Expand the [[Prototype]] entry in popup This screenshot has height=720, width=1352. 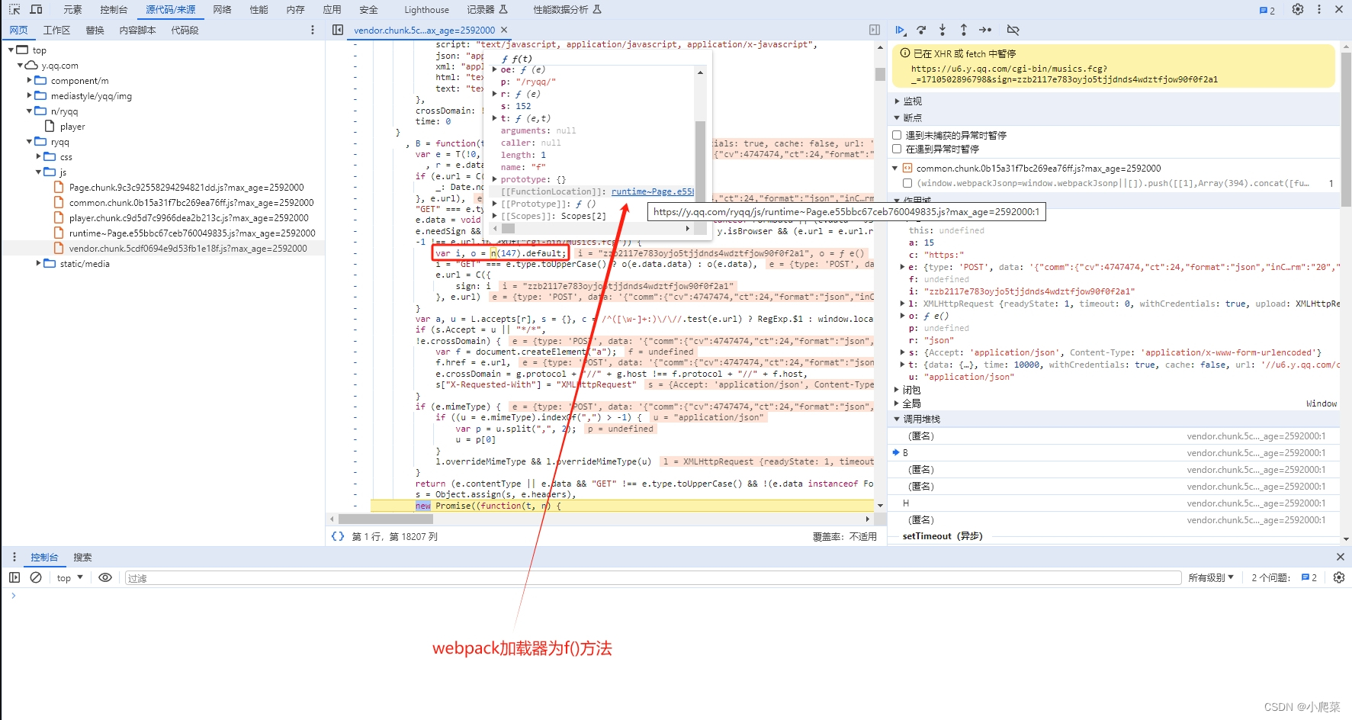(495, 204)
